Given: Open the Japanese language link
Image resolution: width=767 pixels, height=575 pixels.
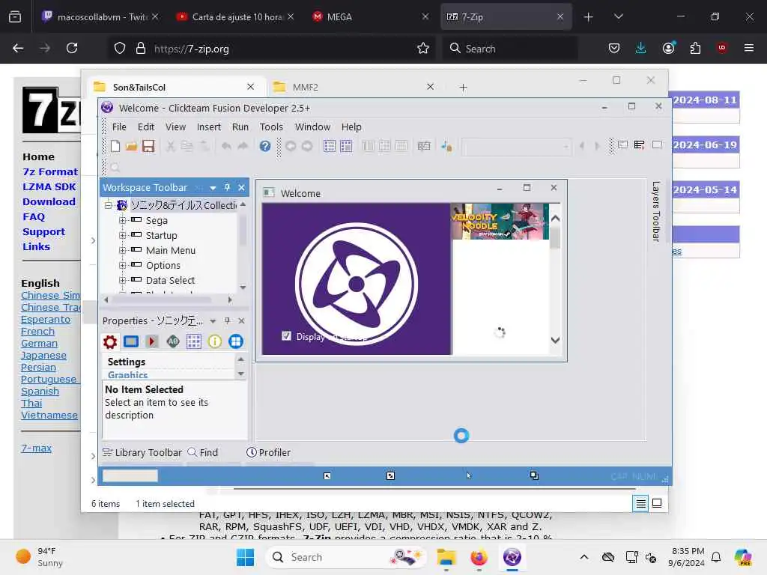Looking at the screenshot, I should (x=43, y=356).
